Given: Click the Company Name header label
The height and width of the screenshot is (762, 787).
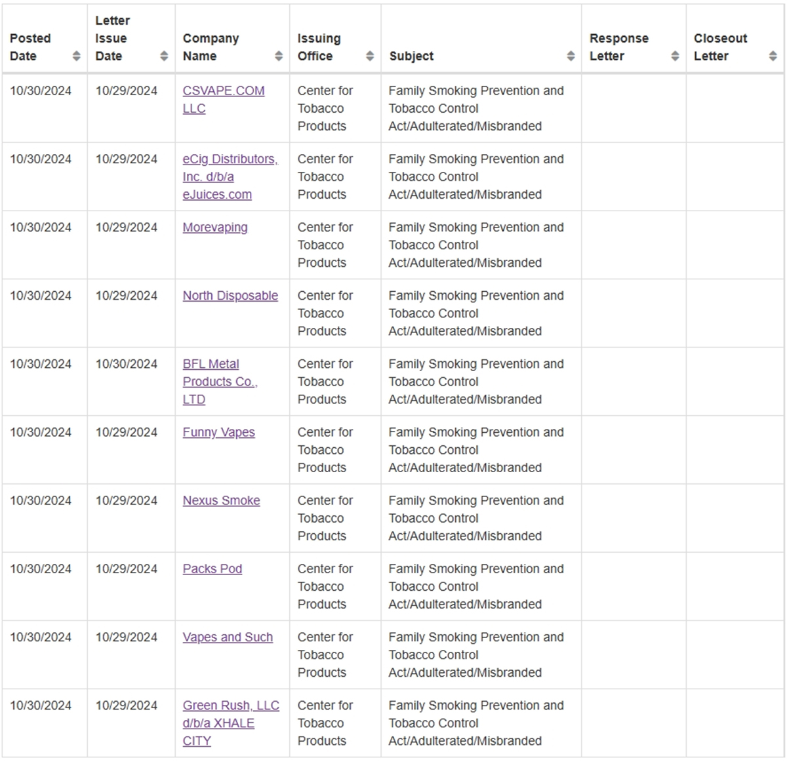Looking at the screenshot, I should point(211,47).
